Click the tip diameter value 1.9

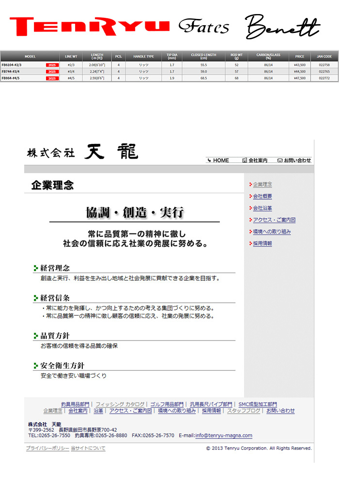click(x=172, y=78)
